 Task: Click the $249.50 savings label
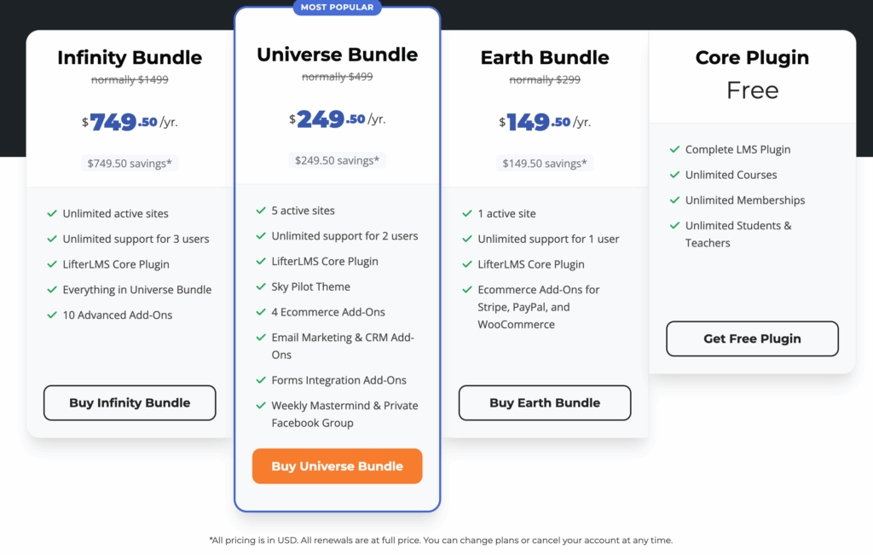coord(337,160)
